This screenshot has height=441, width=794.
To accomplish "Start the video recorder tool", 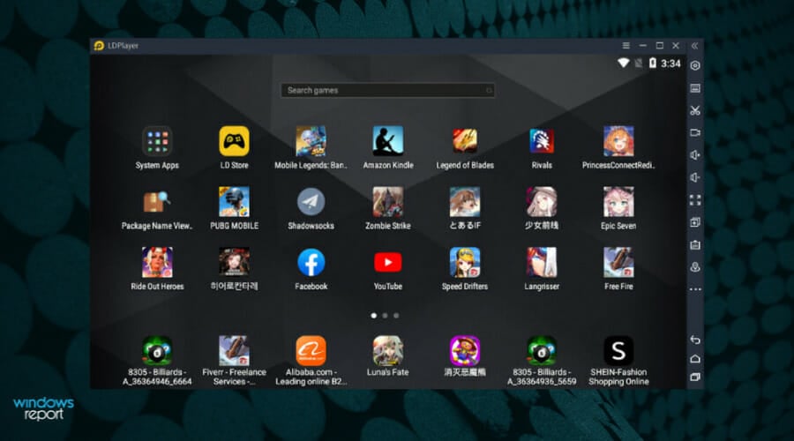I will (x=695, y=132).
